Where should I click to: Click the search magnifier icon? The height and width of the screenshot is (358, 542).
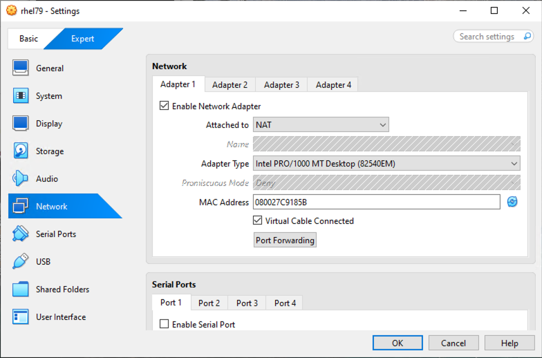[x=527, y=36]
